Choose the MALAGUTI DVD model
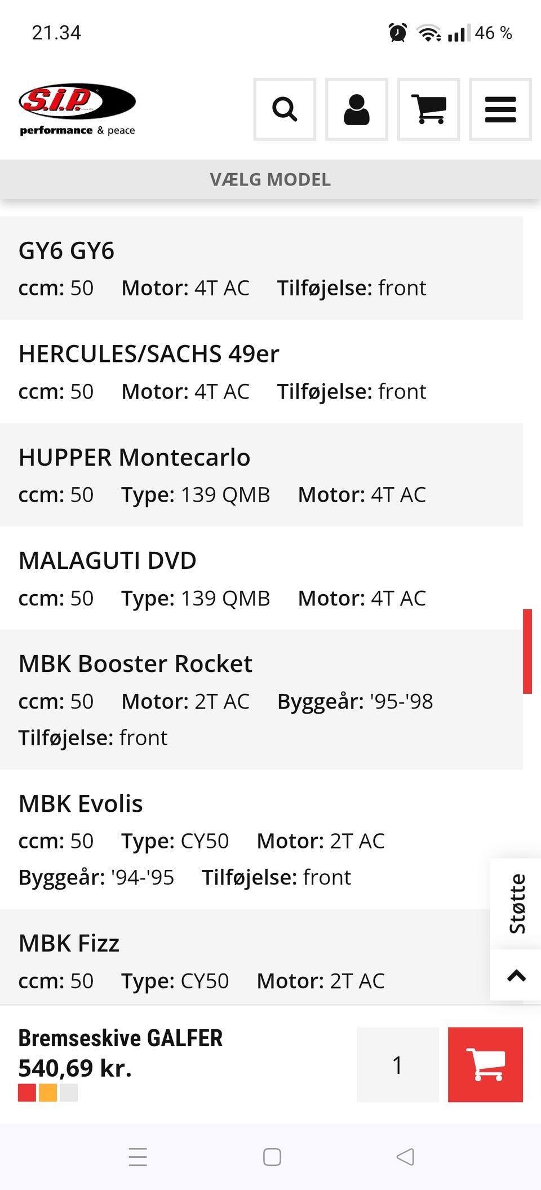Screen dimensions: 541x1190 261,578
